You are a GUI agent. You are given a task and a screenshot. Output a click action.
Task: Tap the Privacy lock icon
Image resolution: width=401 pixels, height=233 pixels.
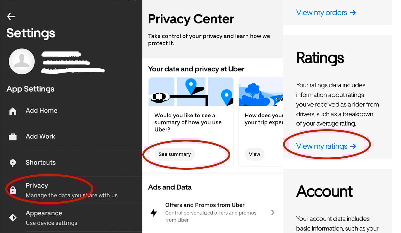[x=13, y=190]
